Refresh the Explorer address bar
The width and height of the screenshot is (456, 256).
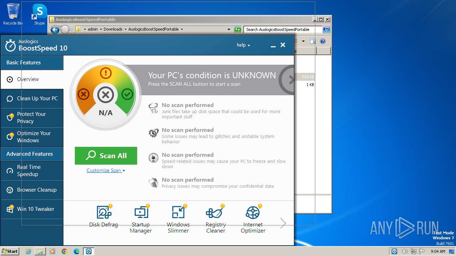coord(238,30)
